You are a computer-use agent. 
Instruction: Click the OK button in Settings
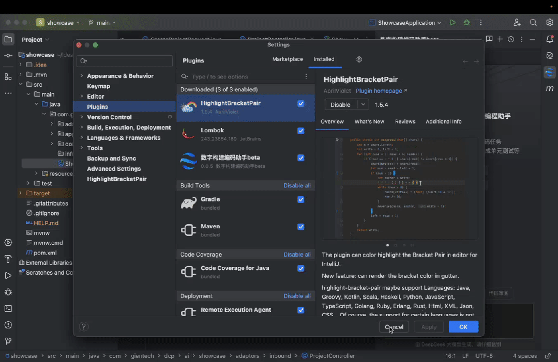click(463, 327)
